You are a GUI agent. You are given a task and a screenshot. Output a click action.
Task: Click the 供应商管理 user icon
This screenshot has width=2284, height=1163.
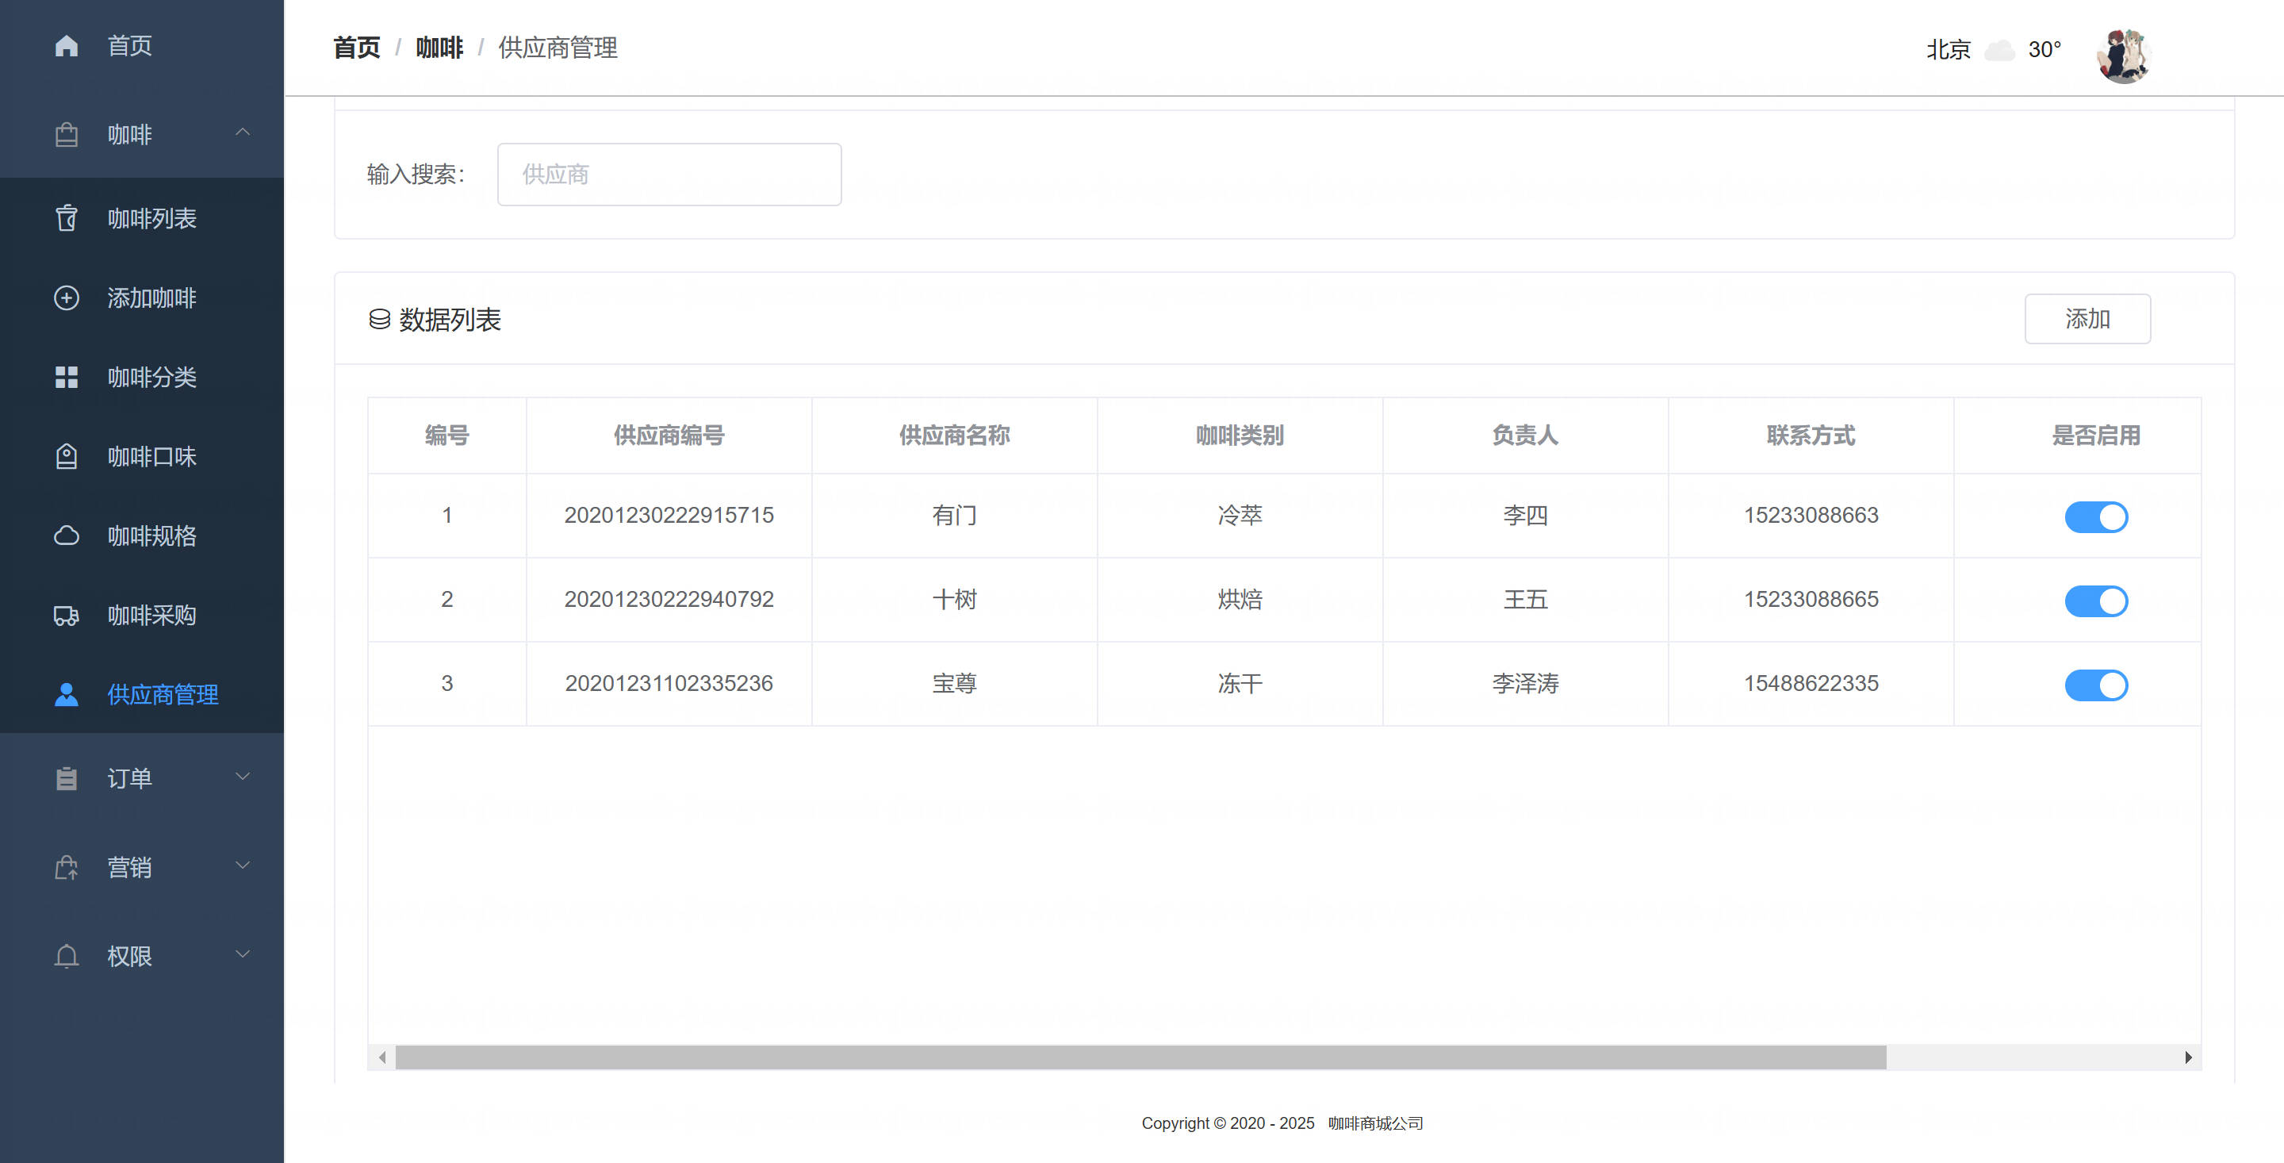click(x=67, y=695)
